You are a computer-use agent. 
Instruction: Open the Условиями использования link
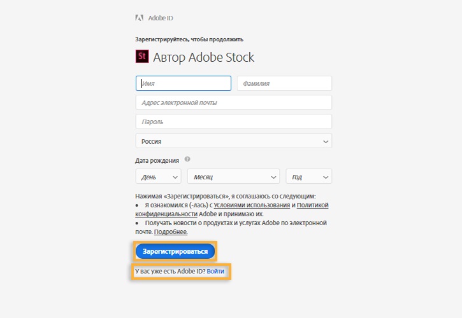coord(252,205)
